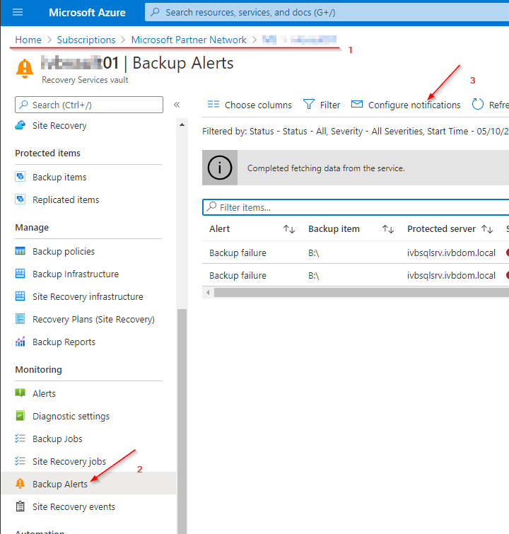Viewport: 509px width, 534px height.
Task: Focus the search resources, services, and docs box
Action: pyautogui.click(x=327, y=12)
